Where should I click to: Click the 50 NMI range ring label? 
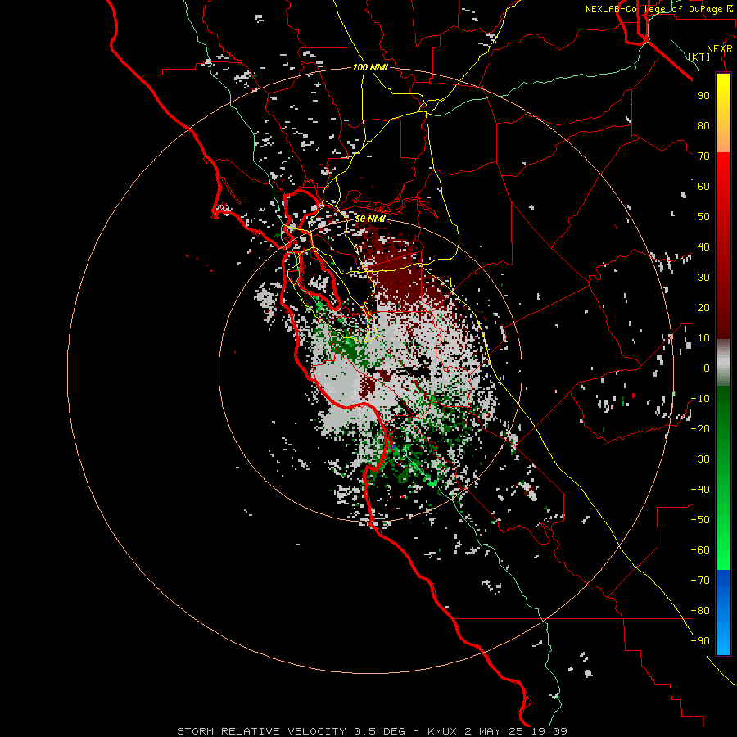point(370,219)
